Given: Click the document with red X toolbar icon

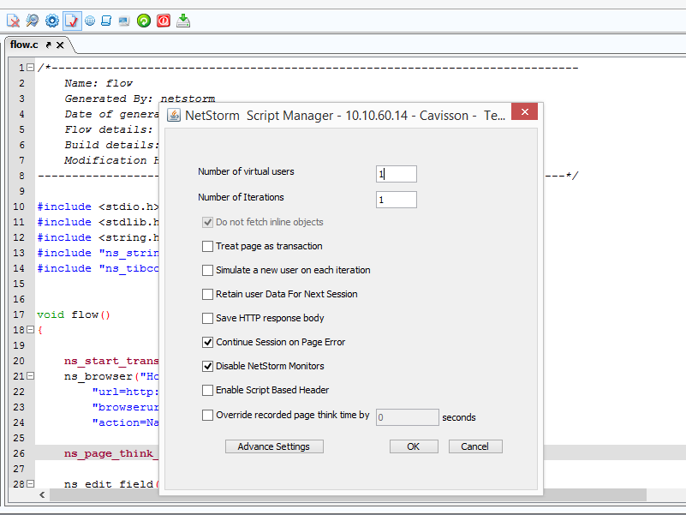Looking at the screenshot, I should pyautogui.click(x=13, y=21).
